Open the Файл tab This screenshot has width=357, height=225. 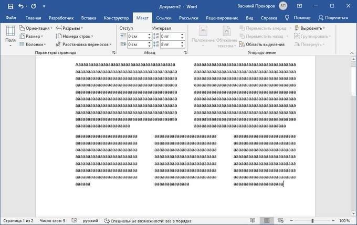pos(10,18)
